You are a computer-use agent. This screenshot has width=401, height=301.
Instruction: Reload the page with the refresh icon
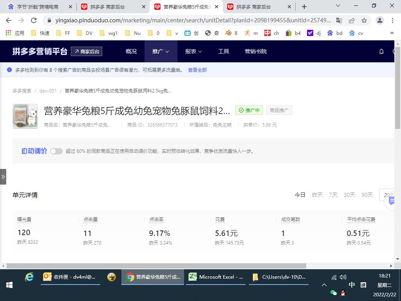(x=34, y=20)
